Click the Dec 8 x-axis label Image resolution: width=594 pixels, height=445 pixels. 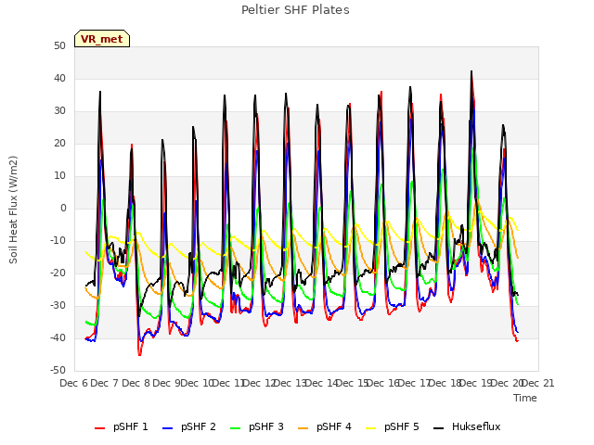136,383
